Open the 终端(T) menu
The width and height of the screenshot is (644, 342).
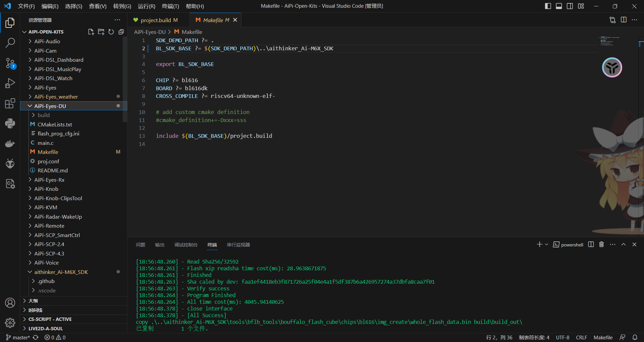pyautogui.click(x=170, y=6)
